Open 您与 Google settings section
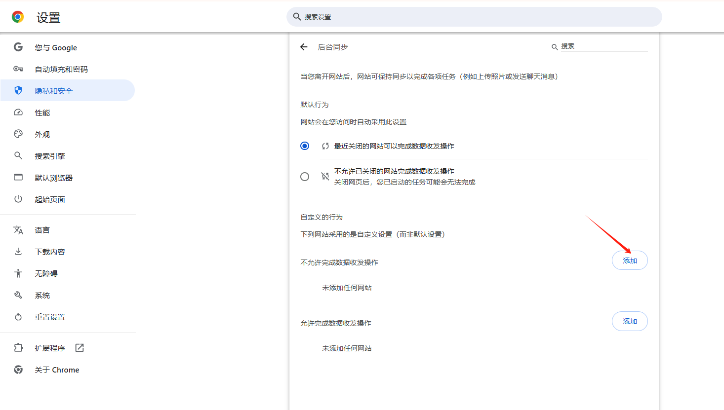Screen dimensions: 724x410 coord(68,47)
